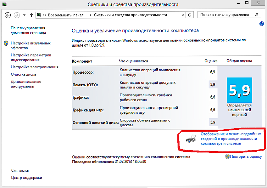Click the 'Графика для игр:' row label
This screenshot has width=267, height=188.
tap(88, 110)
